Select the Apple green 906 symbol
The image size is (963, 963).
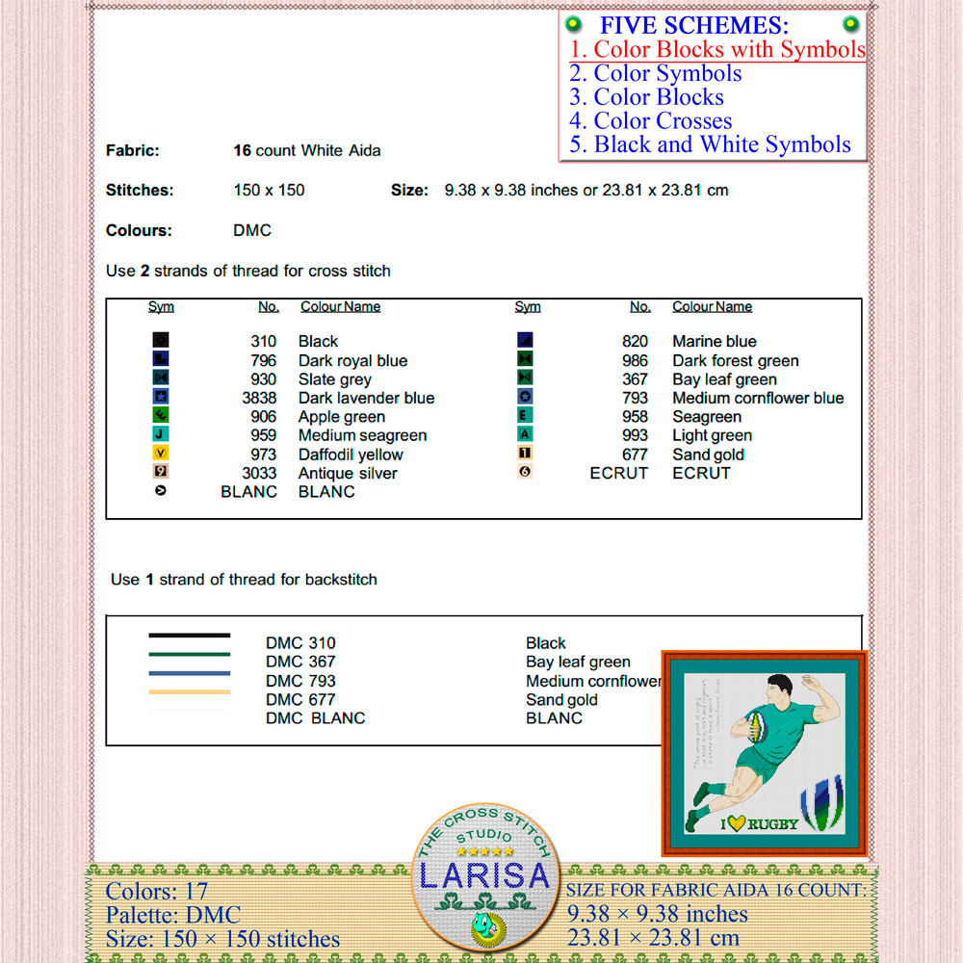[x=160, y=415]
